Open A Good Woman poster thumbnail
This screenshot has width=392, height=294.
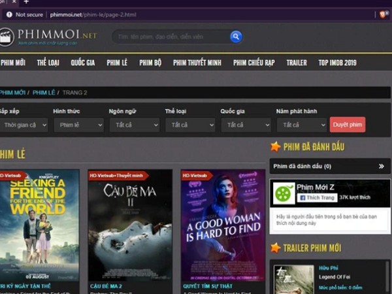coord(223,225)
